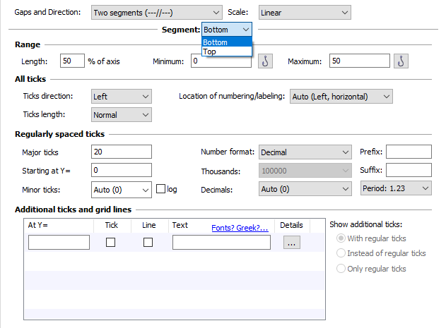Open the Fonts? Greek? link
Viewport: 446px width, 328px height.
pyautogui.click(x=240, y=228)
